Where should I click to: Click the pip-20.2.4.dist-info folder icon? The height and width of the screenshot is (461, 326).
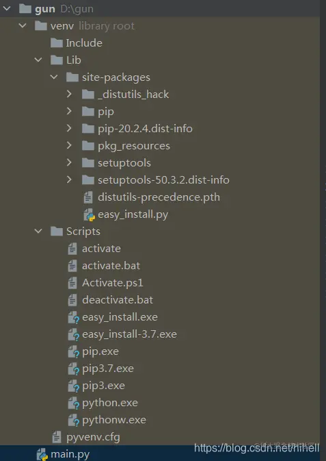88,129
